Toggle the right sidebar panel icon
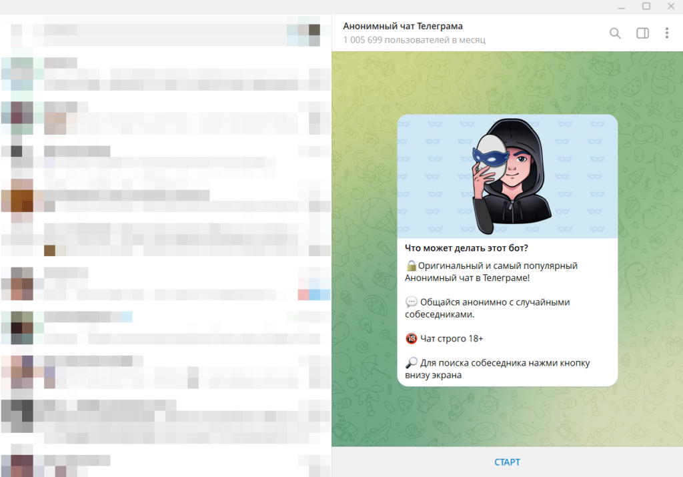This screenshot has width=683, height=477. point(642,33)
